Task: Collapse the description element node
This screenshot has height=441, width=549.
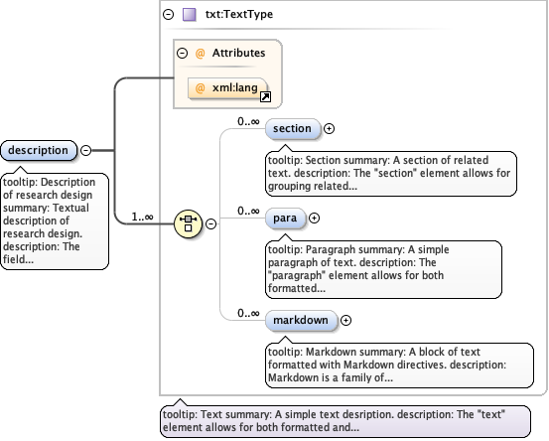Action: point(85,150)
